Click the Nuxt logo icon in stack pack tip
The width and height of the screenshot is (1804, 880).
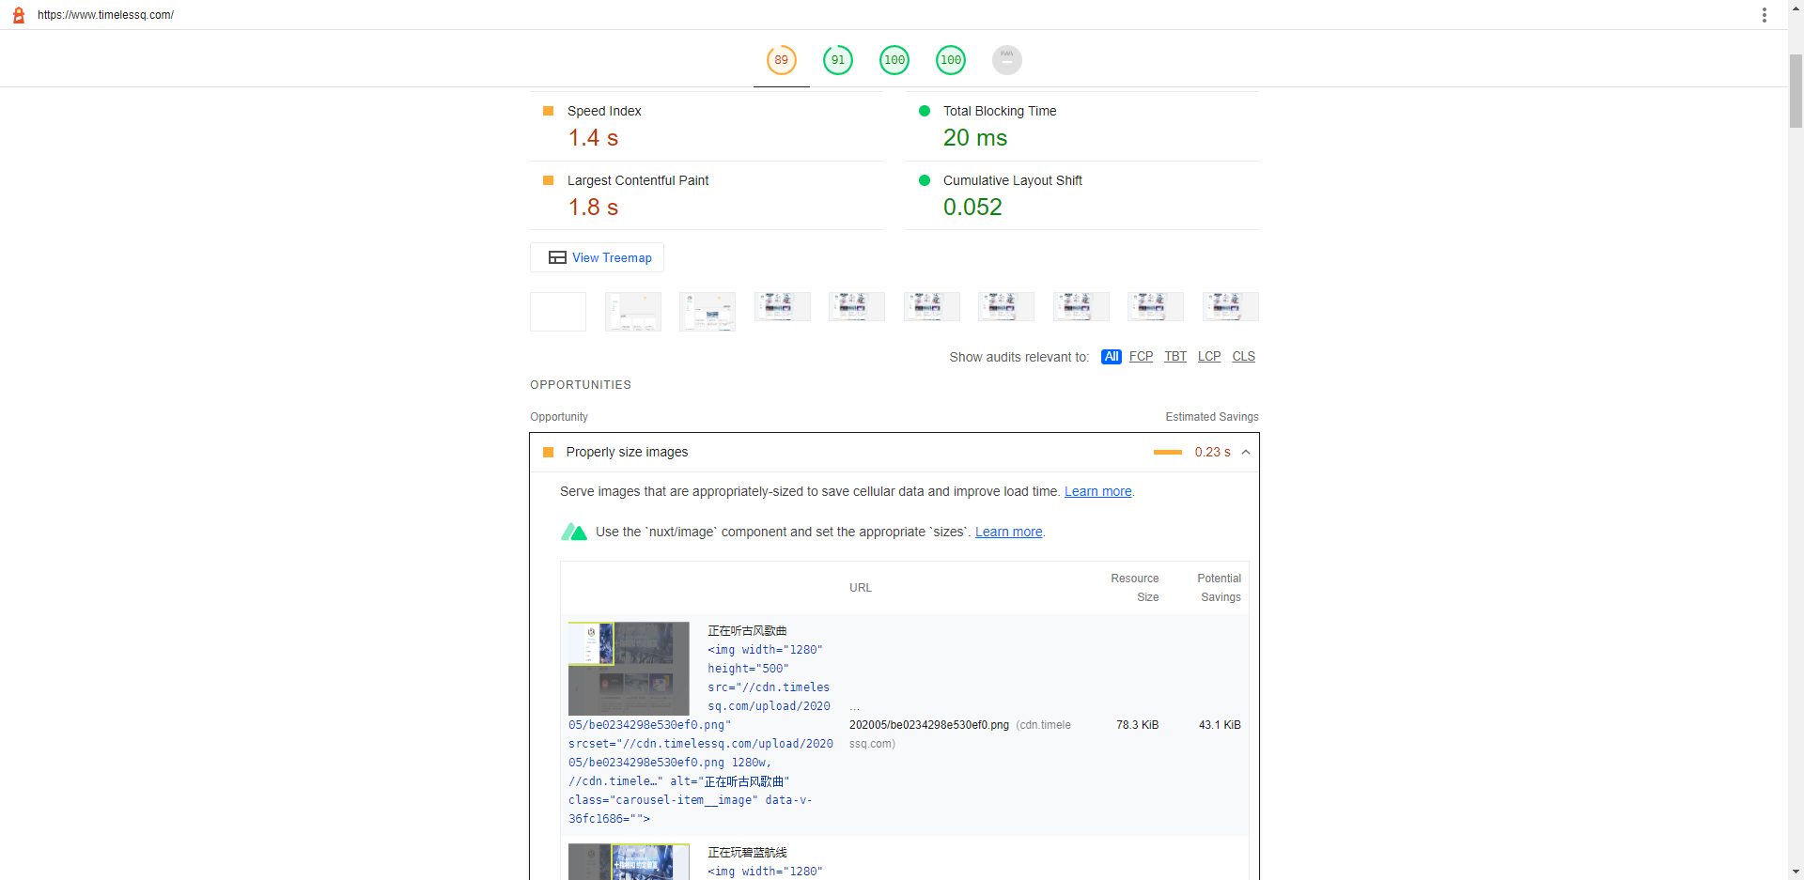point(574,532)
